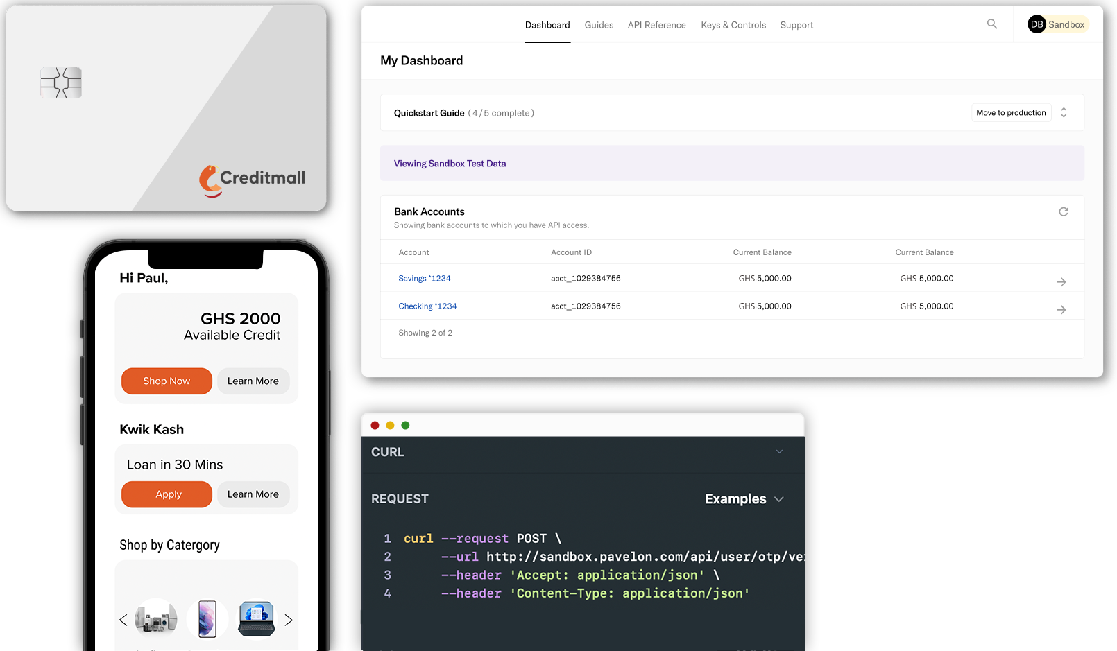Click the yellow window dot on code panel
Screen dimensions: 1117x651
point(390,425)
